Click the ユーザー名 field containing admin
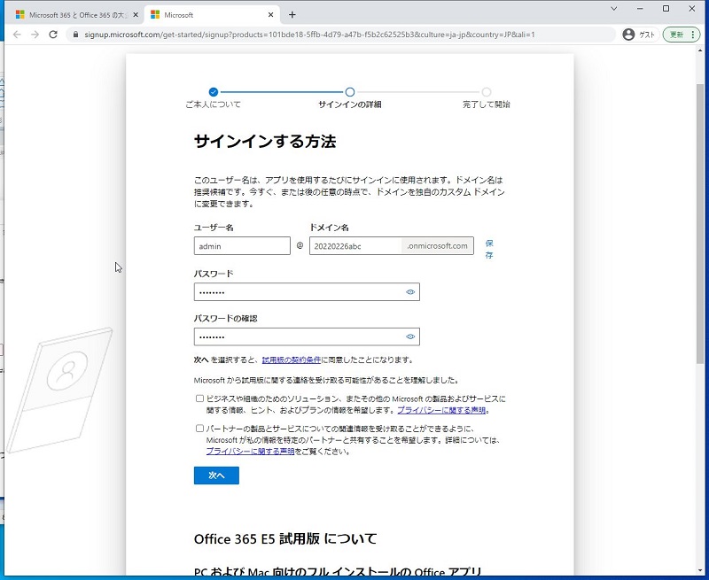 tap(242, 246)
